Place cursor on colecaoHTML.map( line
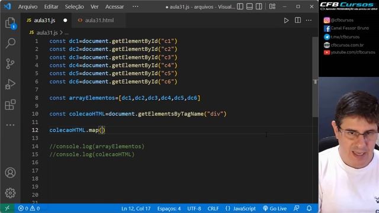This screenshot has height=213, width=379. [78, 130]
